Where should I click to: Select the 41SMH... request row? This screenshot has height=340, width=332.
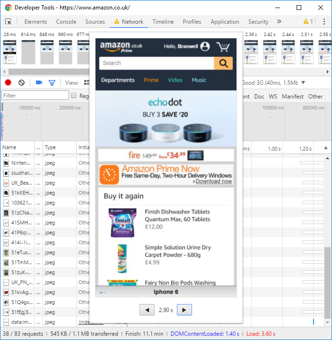pyautogui.click(x=45, y=223)
